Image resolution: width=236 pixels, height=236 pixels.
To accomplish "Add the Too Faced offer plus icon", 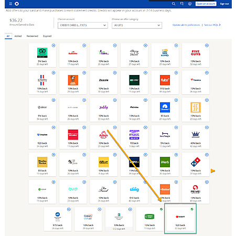I will (x=115, y=182).
